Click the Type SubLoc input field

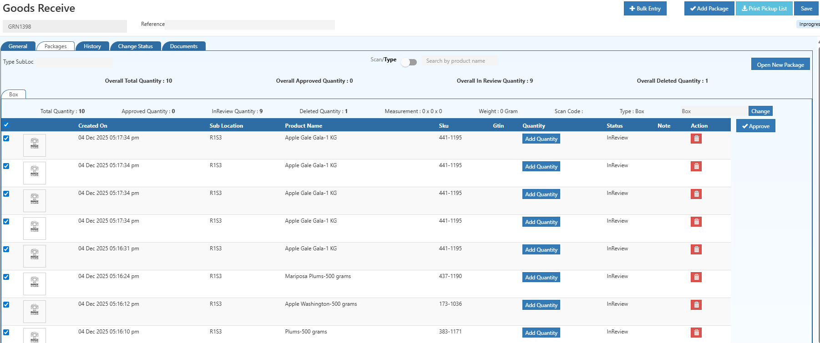[74, 62]
